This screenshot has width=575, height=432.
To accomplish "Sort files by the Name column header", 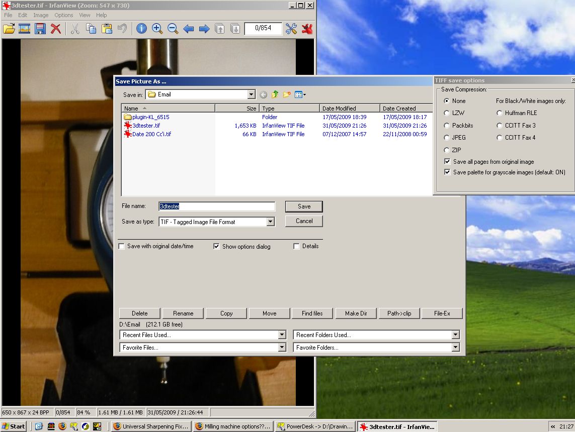I will [168, 109].
